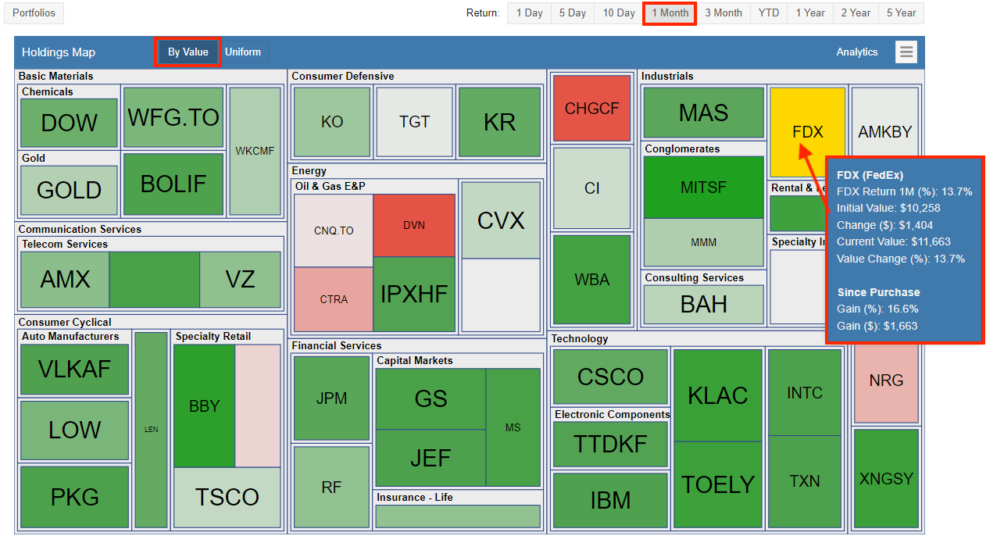Click the DVN holding tile
Image resolution: width=1004 pixels, height=543 pixels.
click(414, 226)
